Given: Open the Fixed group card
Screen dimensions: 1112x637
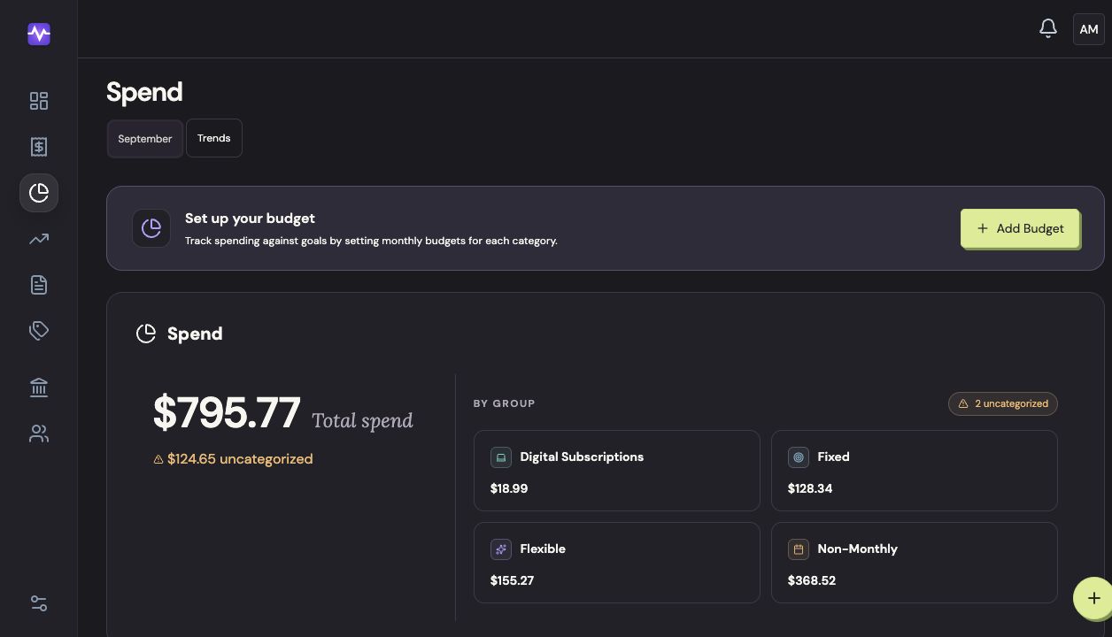Looking at the screenshot, I should [x=915, y=471].
